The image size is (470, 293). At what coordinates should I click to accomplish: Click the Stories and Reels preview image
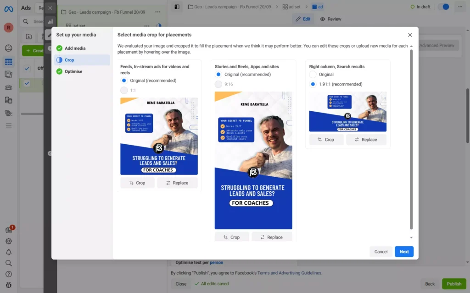coord(253,160)
